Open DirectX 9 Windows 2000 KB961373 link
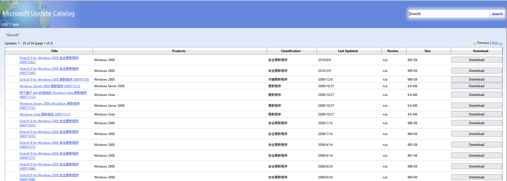This screenshot has width=507, height=181. pyautogui.click(x=49, y=156)
